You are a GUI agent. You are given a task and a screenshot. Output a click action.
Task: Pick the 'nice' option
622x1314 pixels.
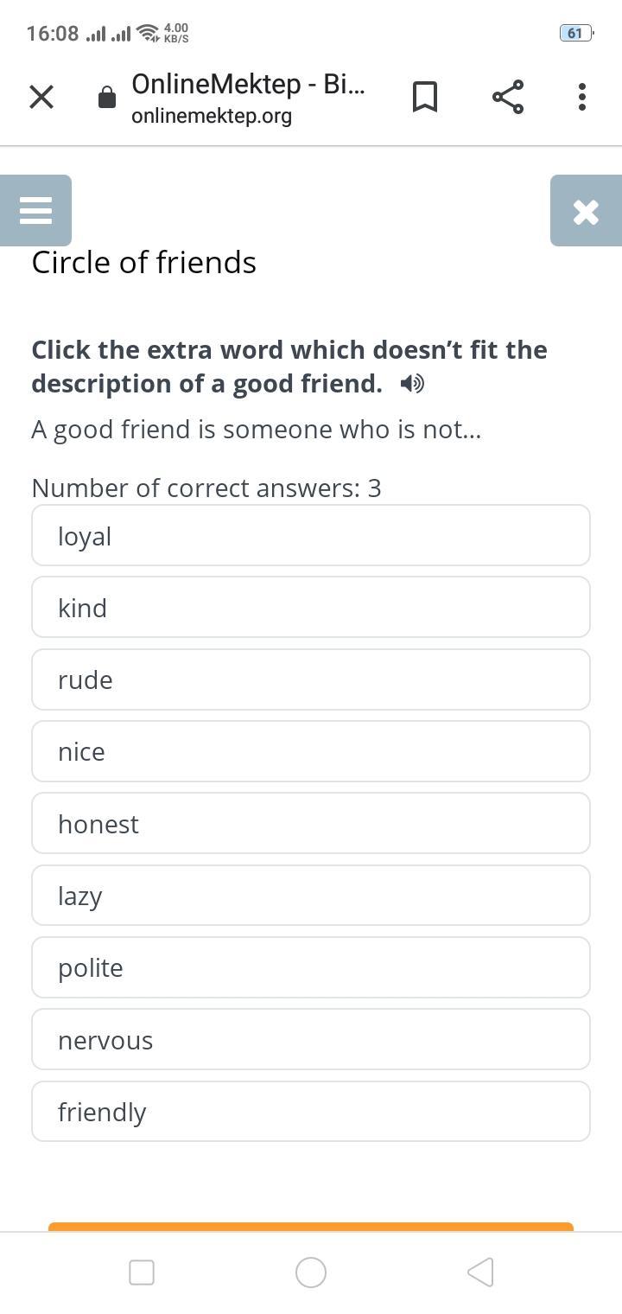(311, 752)
